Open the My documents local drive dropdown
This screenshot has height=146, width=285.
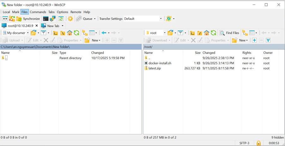(x=16, y=33)
